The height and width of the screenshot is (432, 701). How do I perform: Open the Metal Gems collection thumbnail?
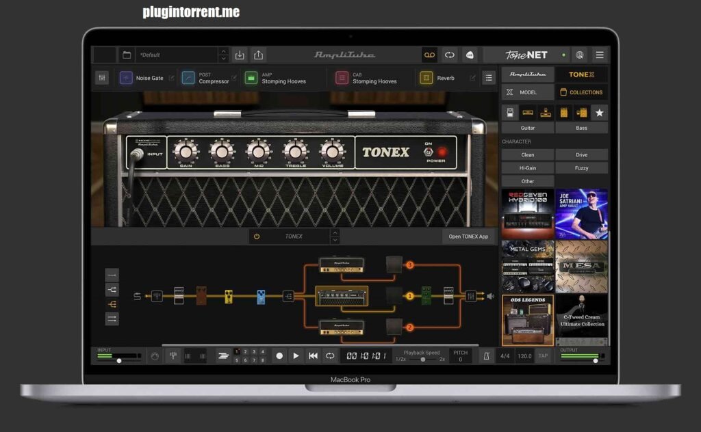528,267
